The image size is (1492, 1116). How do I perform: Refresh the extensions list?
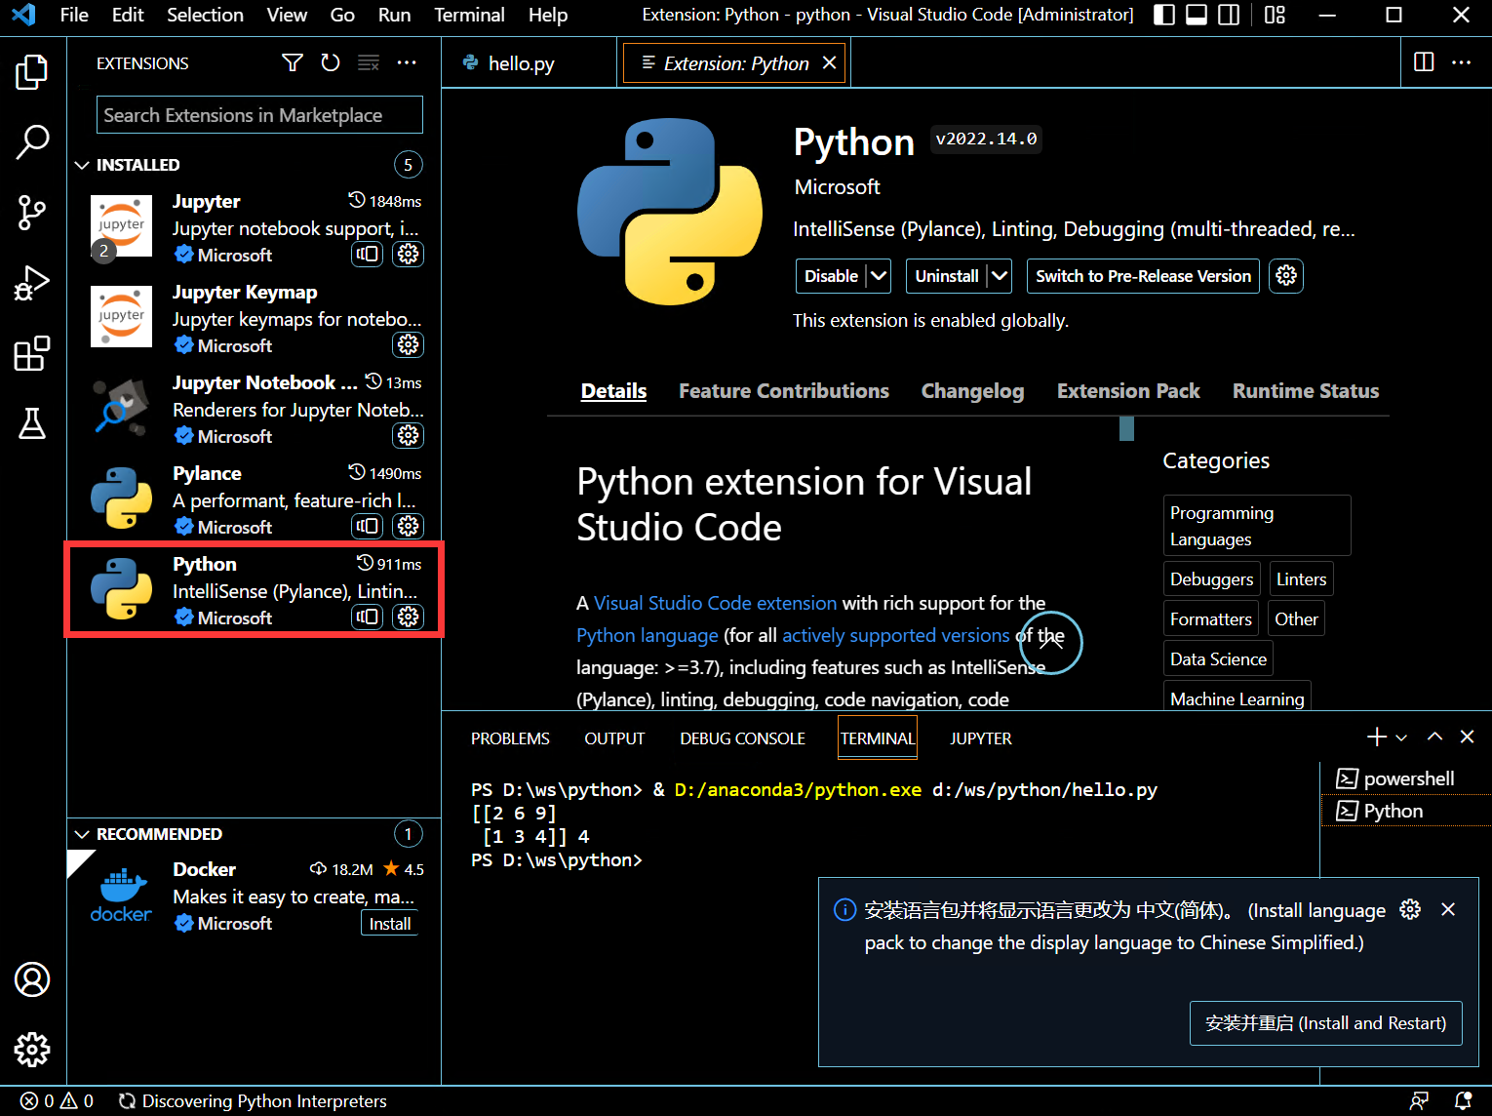click(x=331, y=63)
